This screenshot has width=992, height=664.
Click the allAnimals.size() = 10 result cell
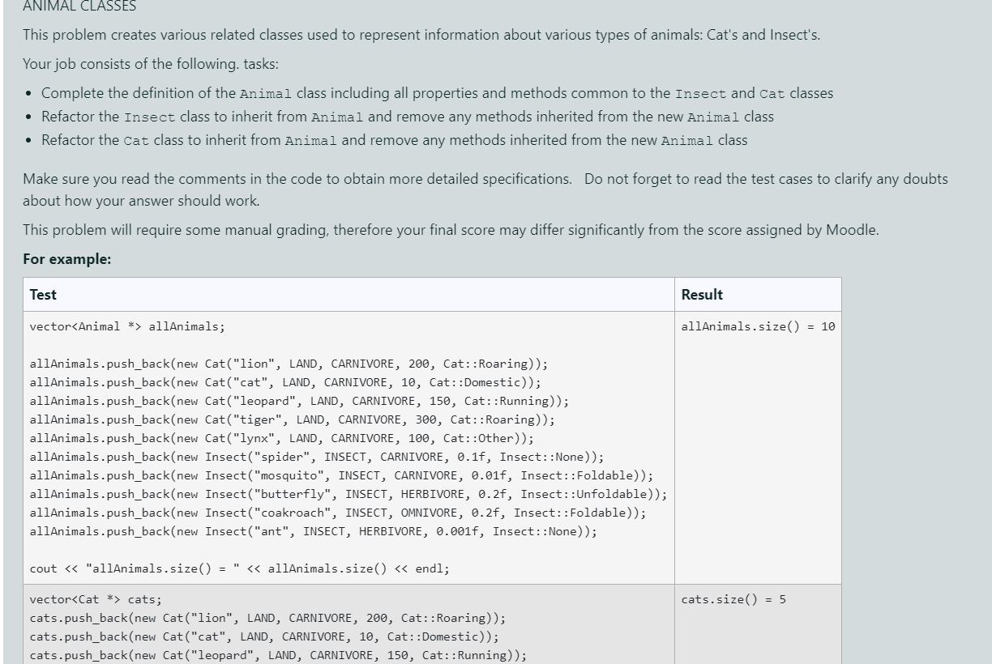(758, 326)
